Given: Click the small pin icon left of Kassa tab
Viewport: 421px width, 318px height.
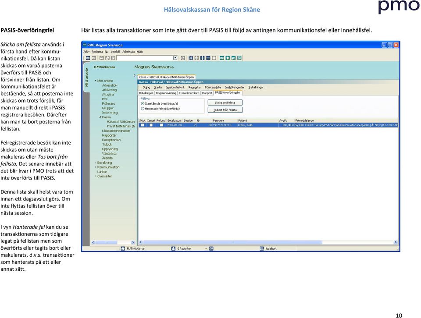Looking at the screenshot, I should pyautogui.click(x=135, y=76).
